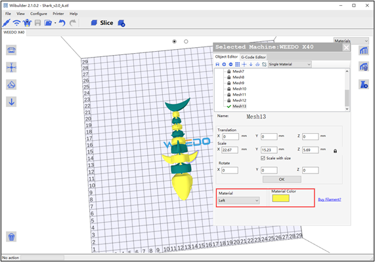Click the USB connect printer icon
The width and height of the screenshot is (375, 262).
6,23
